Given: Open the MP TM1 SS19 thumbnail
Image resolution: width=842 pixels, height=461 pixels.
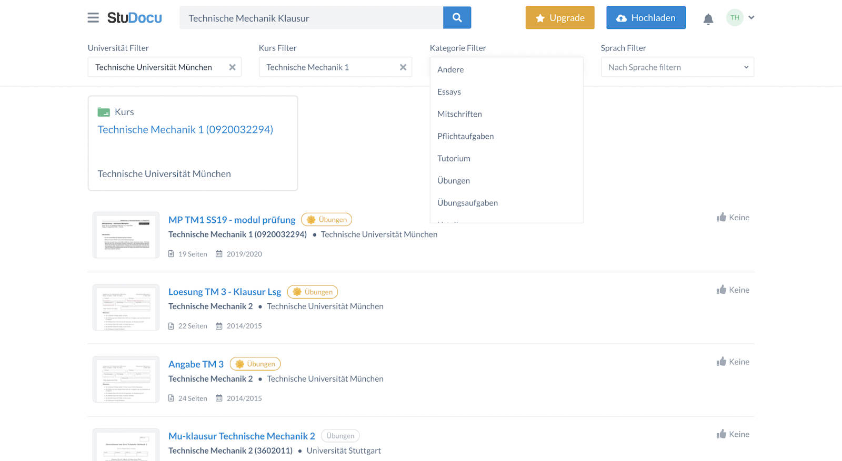Looking at the screenshot, I should coord(126,235).
